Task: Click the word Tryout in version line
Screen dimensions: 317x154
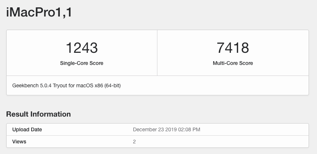Action: [x=59, y=86]
